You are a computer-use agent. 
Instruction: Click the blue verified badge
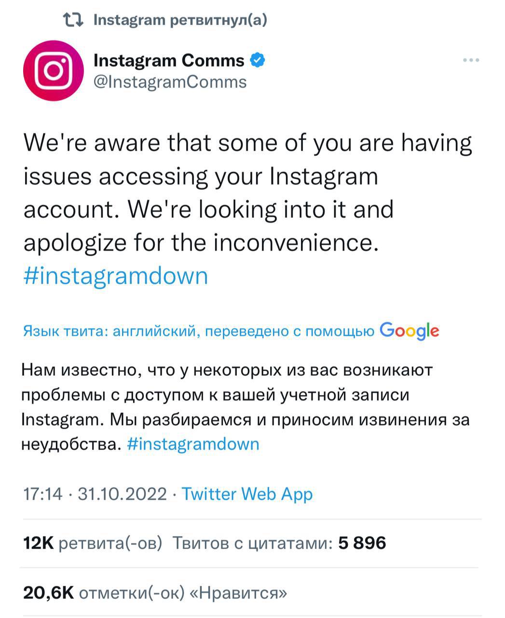pos(258,60)
